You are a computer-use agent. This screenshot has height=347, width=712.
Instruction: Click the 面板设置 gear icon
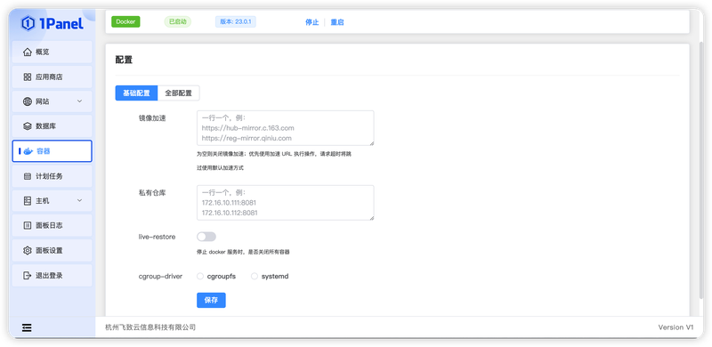[28, 250]
